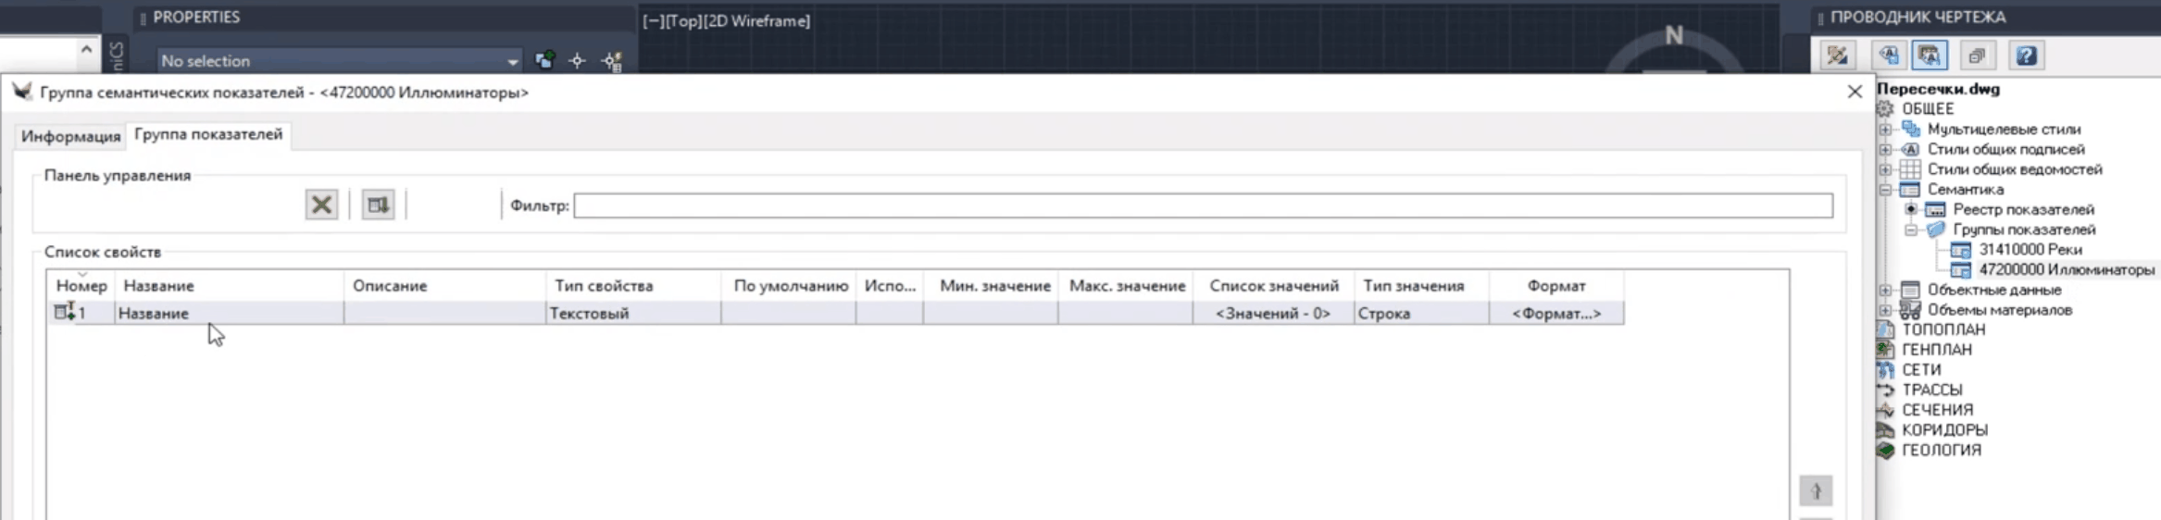Select 31410000 Реки in the tree
The image size is (2161, 520).
(x=2030, y=250)
